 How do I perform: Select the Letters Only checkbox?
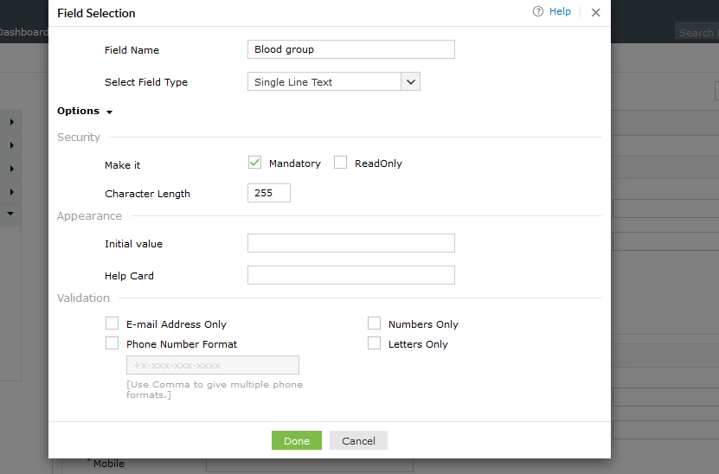(374, 343)
